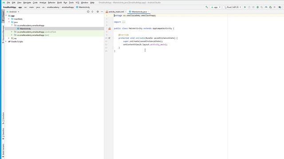Open the Build menu

point(59,3)
